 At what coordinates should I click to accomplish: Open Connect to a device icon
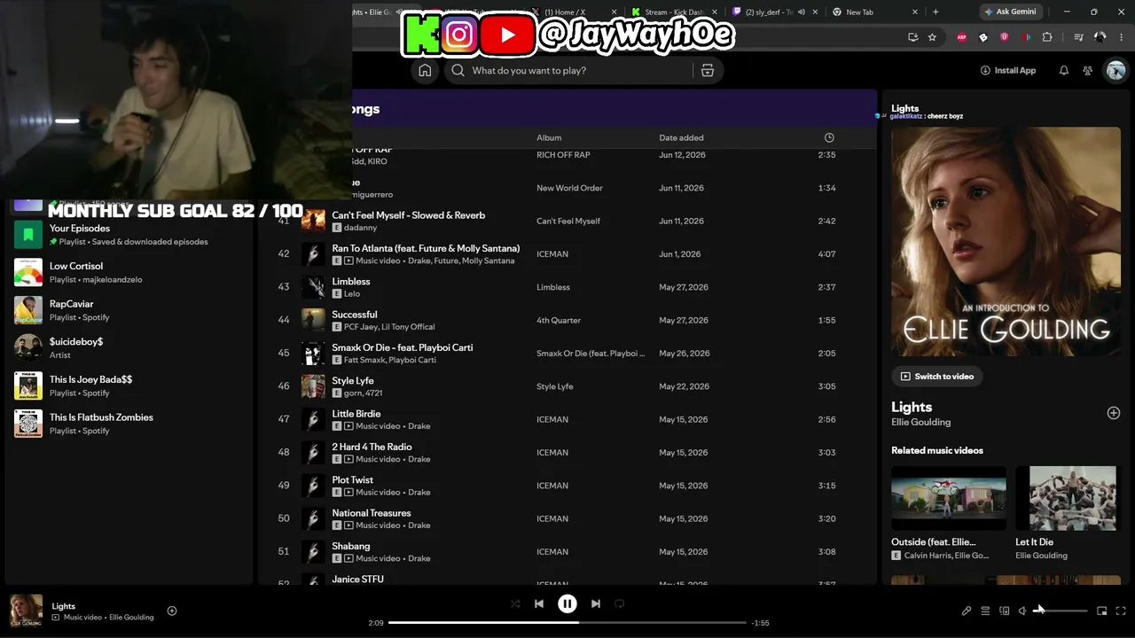click(x=1005, y=611)
